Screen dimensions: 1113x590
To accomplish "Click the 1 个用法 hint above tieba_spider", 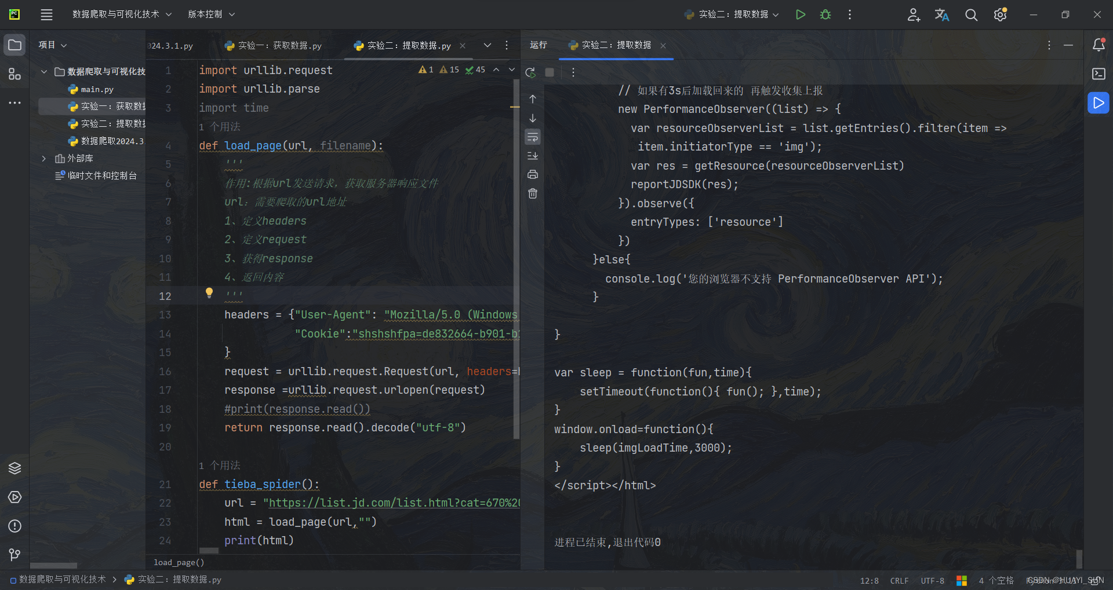I will [219, 466].
